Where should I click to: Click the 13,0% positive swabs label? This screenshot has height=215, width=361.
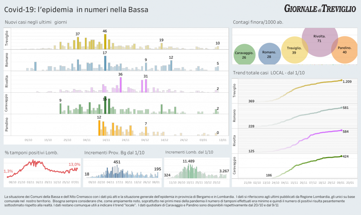[74, 164]
